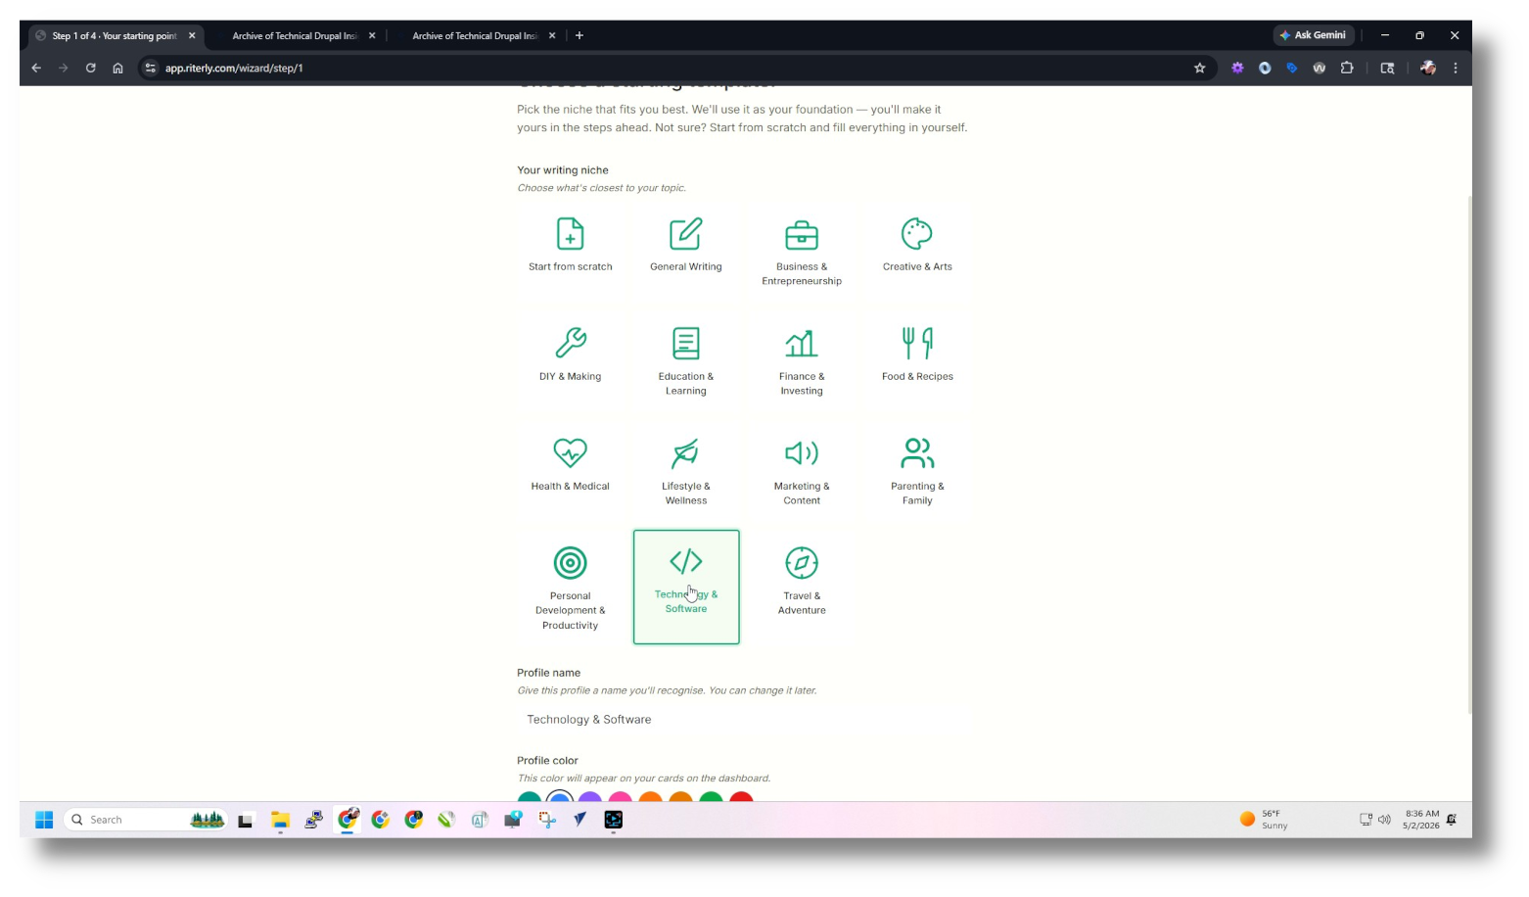Open Task View on the taskbar
This screenshot has height=897, width=1529.
[246, 821]
